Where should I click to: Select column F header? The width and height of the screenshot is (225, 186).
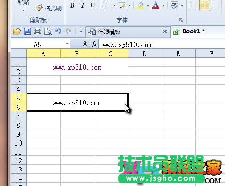[210, 54]
